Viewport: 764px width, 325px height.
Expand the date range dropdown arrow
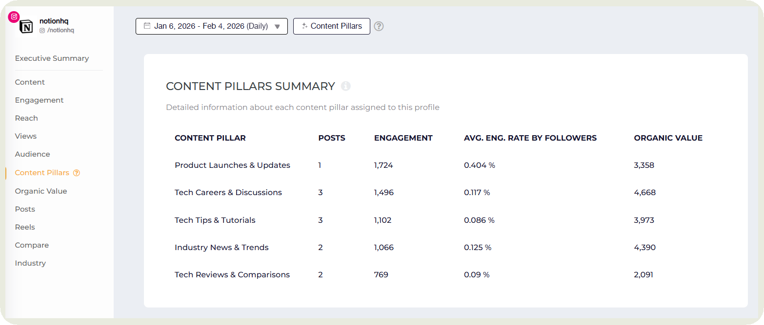point(278,26)
